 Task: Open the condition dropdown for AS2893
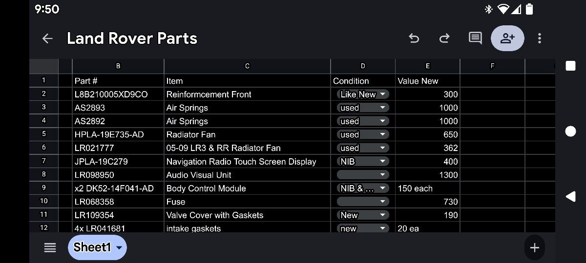pos(362,108)
